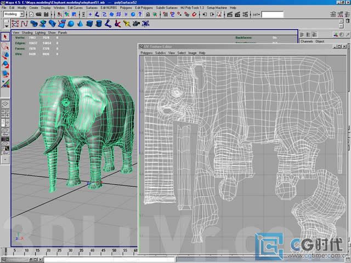Image resolution: width=351 pixels, height=263 pixels.
Task: Open Image menu in UV Texture Editor
Action: [x=193, y=53]
